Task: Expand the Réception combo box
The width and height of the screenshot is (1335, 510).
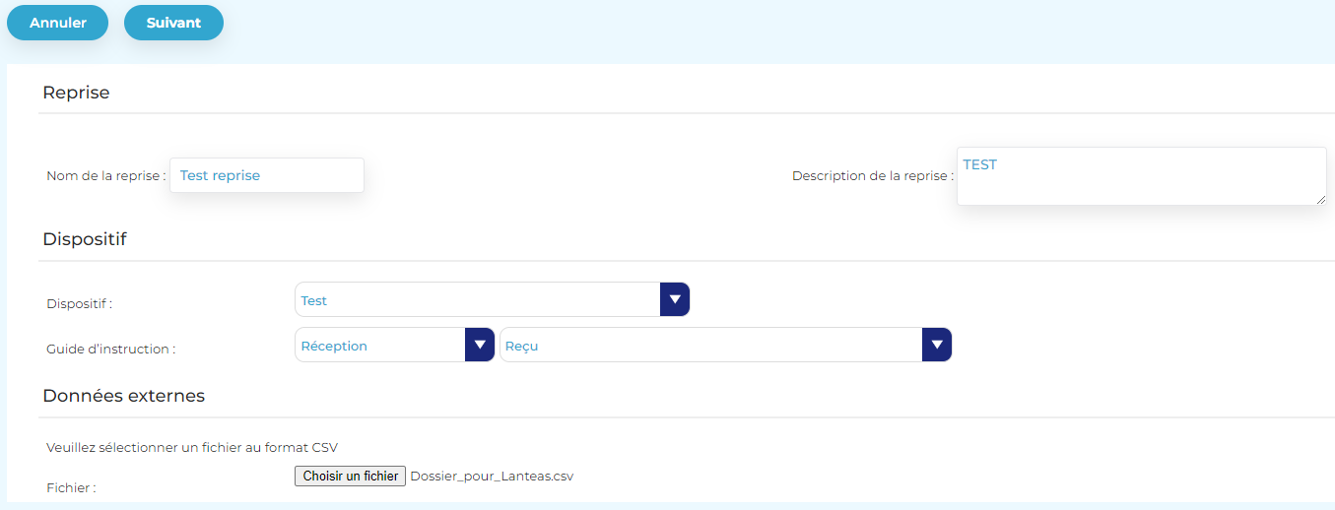Action: (380, 346)
